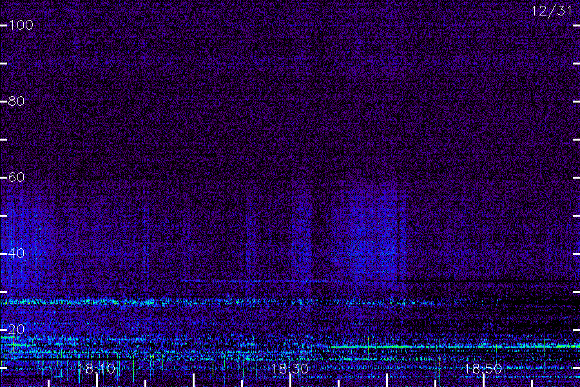Click the 20 frequency axis label
Image resolution: width=580 pixels, height=387 pixels.
click(17, 329)
